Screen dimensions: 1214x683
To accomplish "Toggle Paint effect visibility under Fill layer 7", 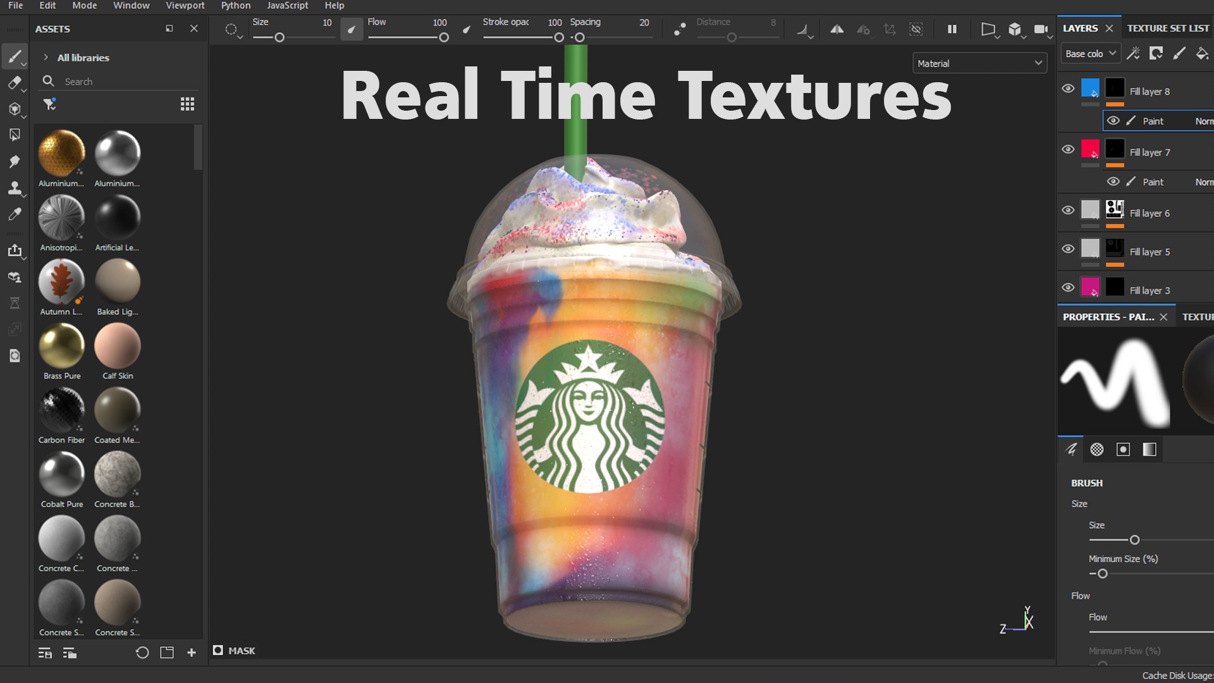I will pyautogui.click(x=1113, y=182).
